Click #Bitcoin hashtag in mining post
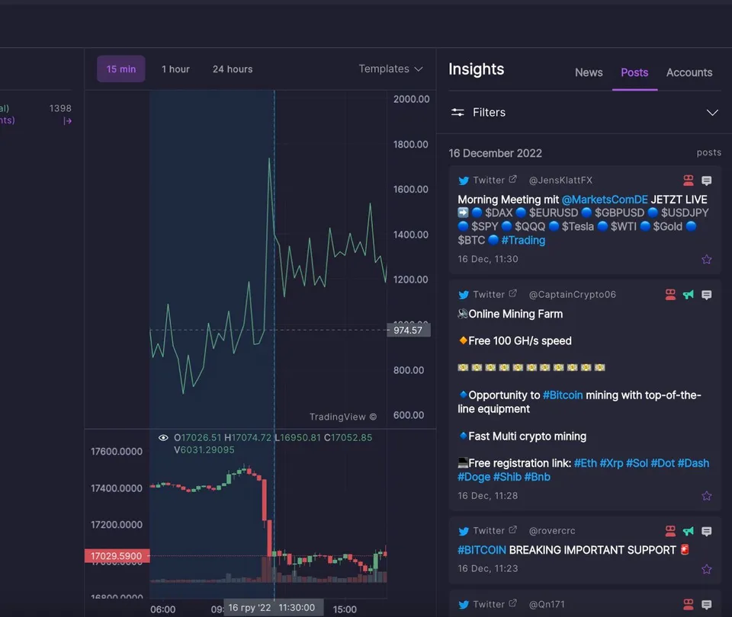Image resolution: width=732 pixels, height=617 pixels. [x=563, y=395]
